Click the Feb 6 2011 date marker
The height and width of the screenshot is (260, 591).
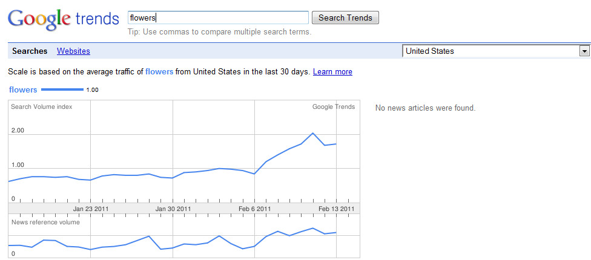click(x=255, y=209)
